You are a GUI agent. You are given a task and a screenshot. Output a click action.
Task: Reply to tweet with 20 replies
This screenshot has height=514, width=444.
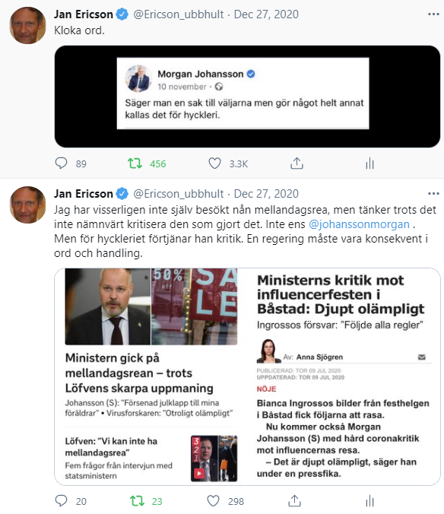[x=61, y=500]
